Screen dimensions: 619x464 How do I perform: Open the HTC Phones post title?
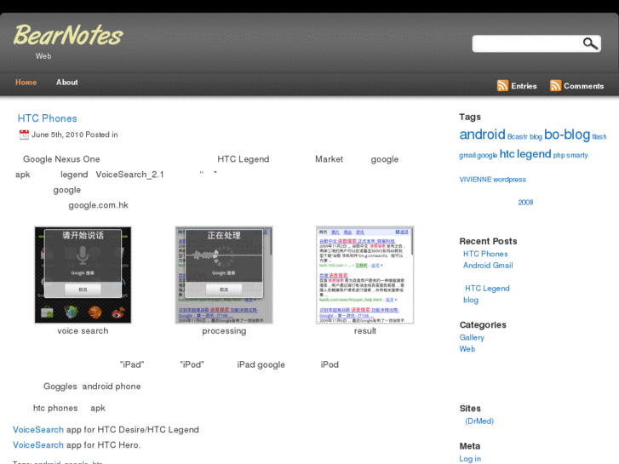coord(48,118)
